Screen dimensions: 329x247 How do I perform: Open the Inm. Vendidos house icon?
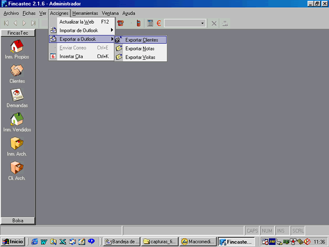17,120
